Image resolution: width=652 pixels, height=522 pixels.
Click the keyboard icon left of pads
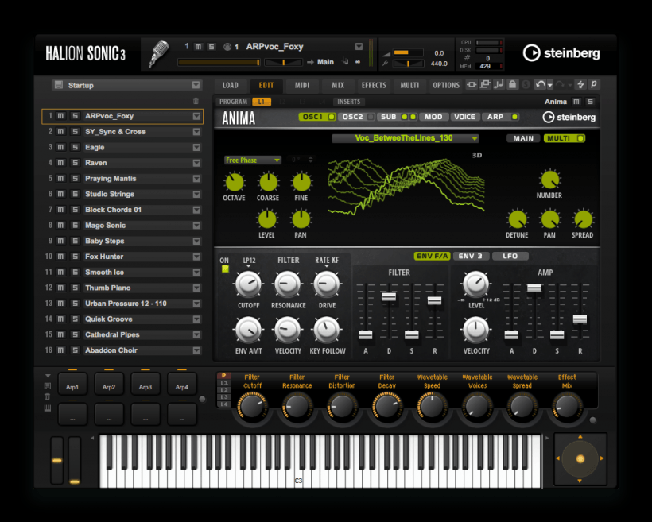(x=48, y=408)
